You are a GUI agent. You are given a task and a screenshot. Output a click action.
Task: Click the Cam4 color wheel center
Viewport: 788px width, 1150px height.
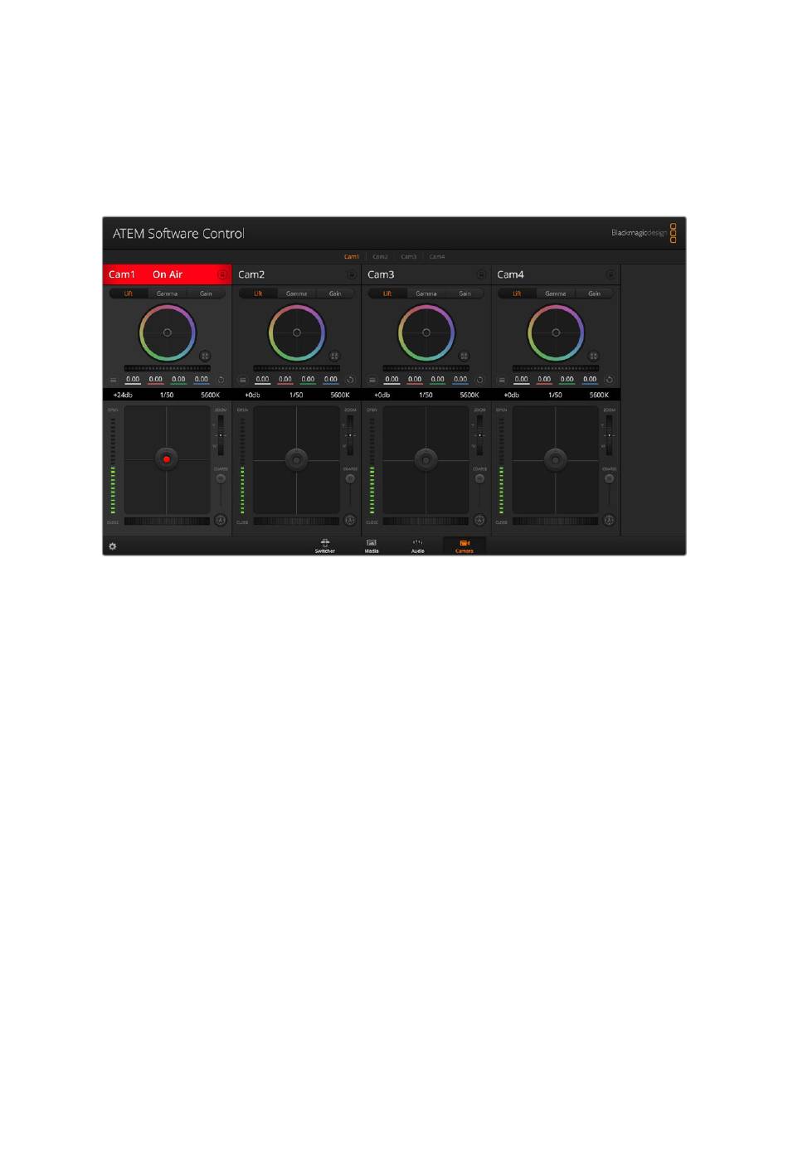click(555, 332)
